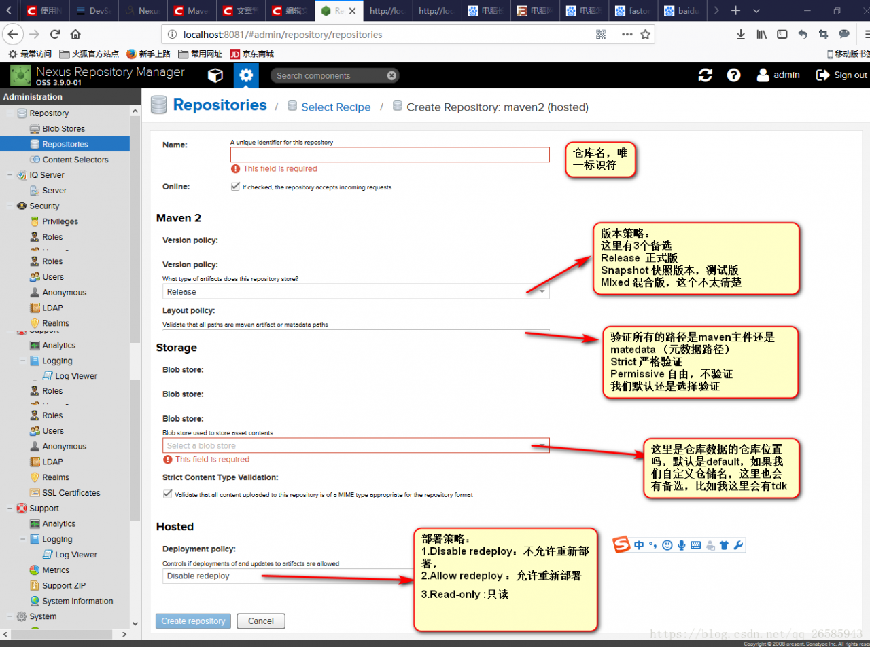Toggle the Online checkbox
870x647 pixels.
point(235,187)
